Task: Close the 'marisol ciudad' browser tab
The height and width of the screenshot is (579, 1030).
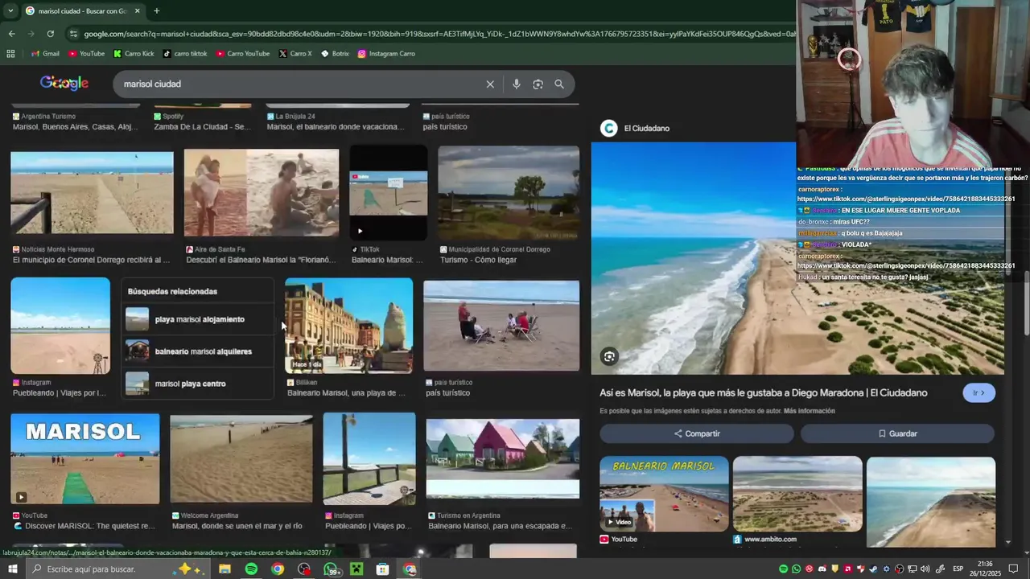Action: (x=137, y=10)
